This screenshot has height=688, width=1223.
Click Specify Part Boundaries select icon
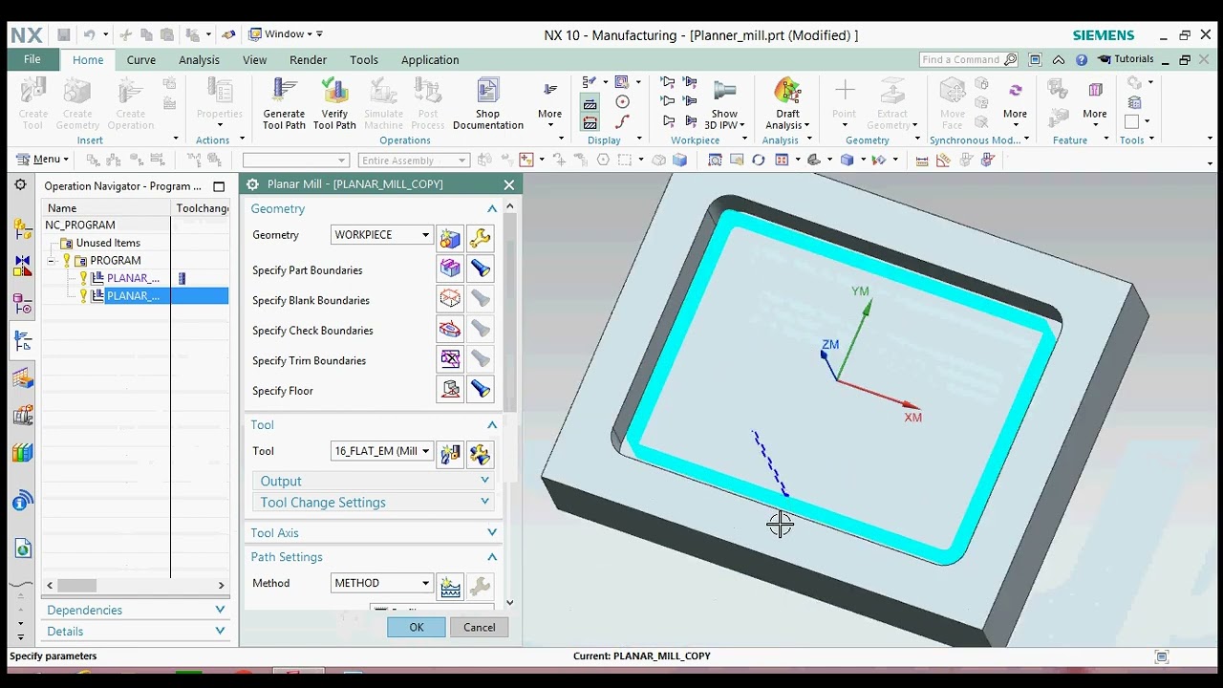point(450,269)
